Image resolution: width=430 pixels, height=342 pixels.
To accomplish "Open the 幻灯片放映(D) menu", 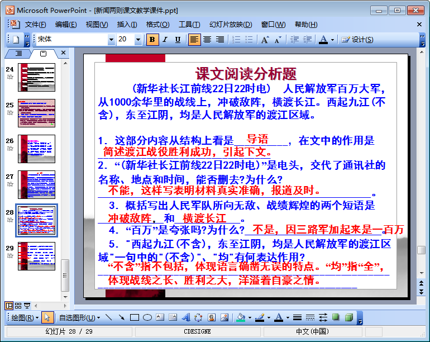I will tap(231, 25).
